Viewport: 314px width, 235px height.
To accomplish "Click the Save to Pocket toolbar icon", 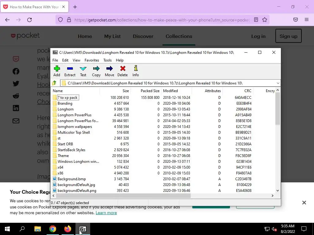I will 296,20.
